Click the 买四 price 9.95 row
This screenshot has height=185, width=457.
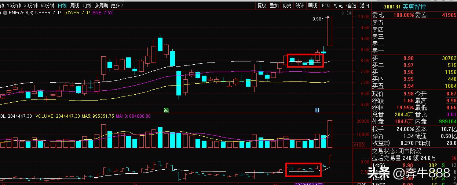tap(414, 79)
